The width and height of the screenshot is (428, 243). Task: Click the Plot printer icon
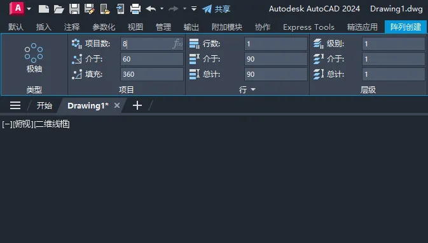tap(135, 9)
